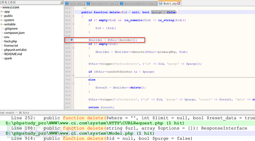Close the MemcachedHandler.php tab

[x=156, y=4]
